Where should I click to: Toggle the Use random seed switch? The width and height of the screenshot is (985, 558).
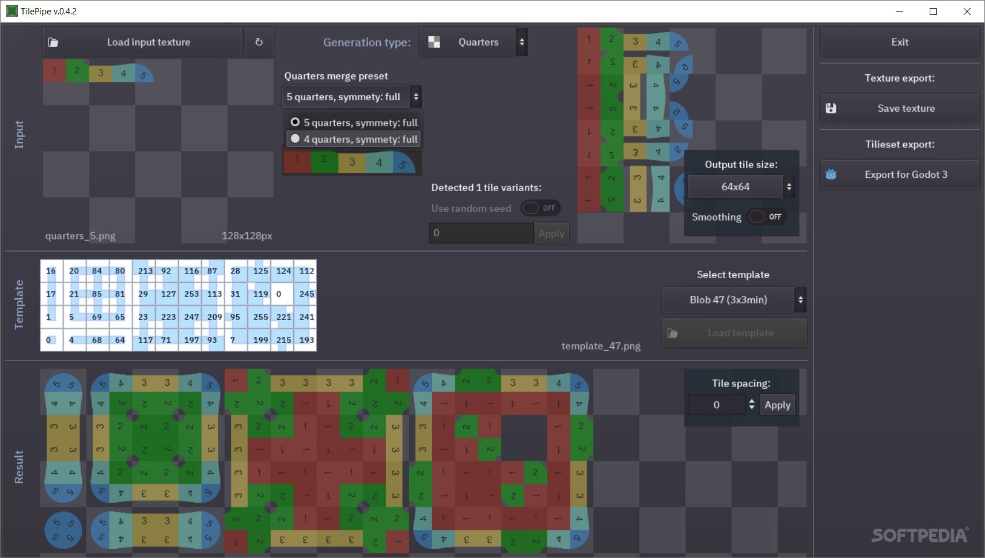coord(540,208)
